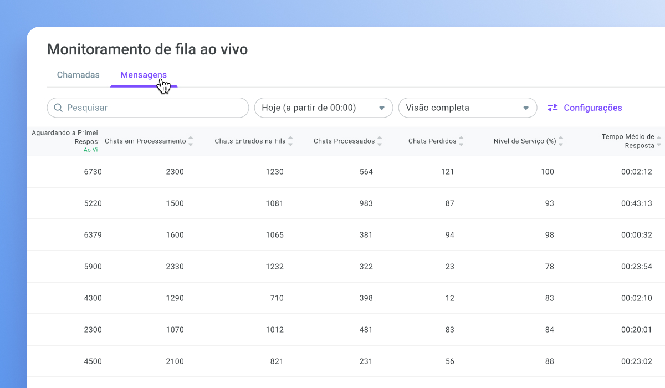The width and height of the screenshot is (665, 388).
Task: Select the Mensagens tab
Action: pyautogui.click(x=144, y=75)
